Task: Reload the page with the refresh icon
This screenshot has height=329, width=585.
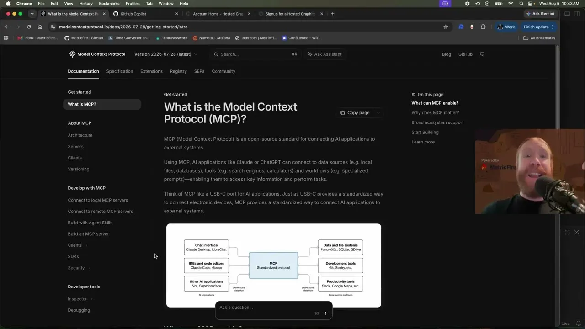Action: (29, 27)
